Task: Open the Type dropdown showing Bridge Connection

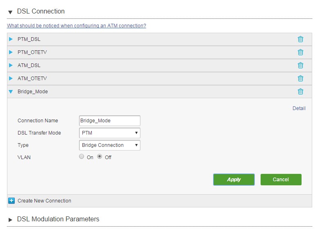Action: (109, 145)
